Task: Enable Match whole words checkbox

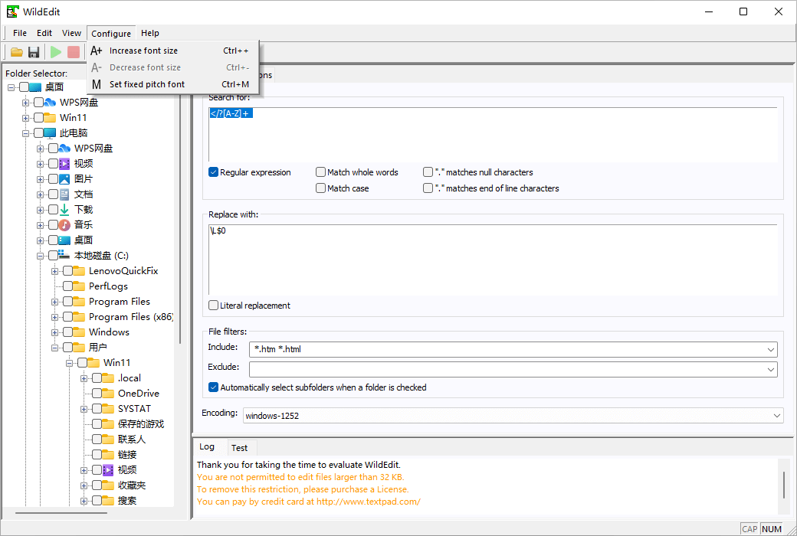Action: pos(321,172)
